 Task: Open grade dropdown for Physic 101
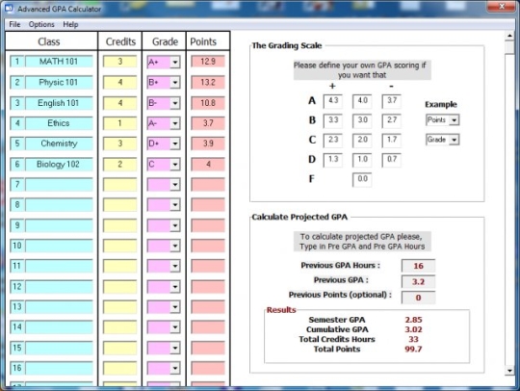[174, 83]
